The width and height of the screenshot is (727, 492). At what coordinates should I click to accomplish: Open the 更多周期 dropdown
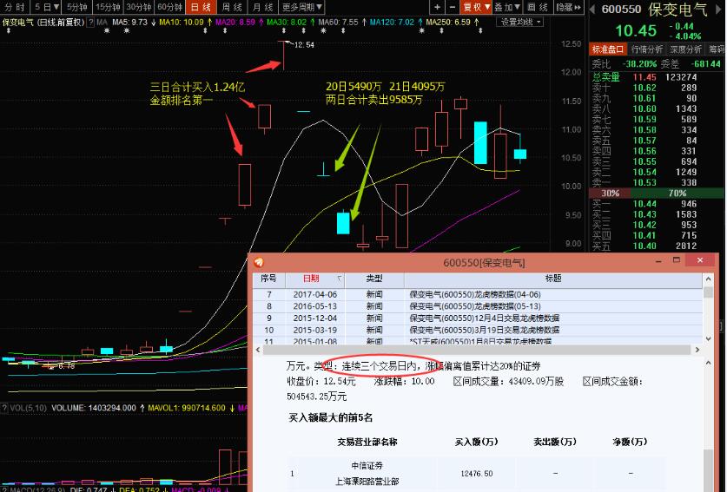coord(302,7)
